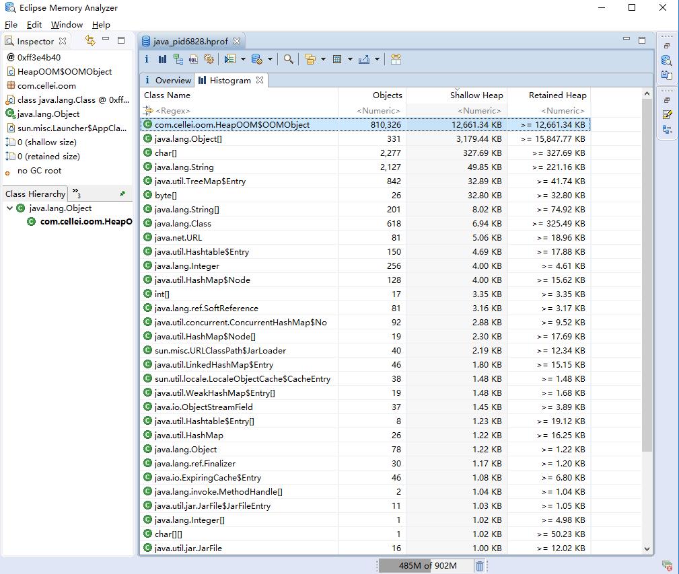Select the java.util.TreeMap$Entry row
679x574 pixels.
[x=365, y=181]
